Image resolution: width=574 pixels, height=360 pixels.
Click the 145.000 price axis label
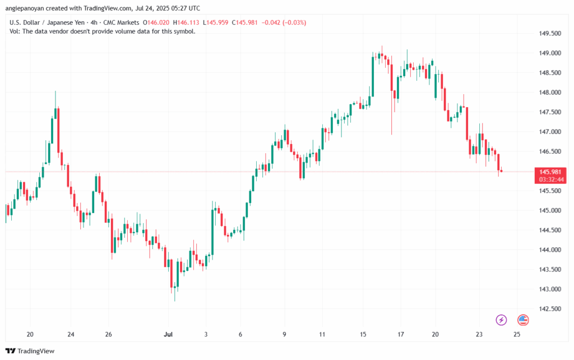[550, 211]
